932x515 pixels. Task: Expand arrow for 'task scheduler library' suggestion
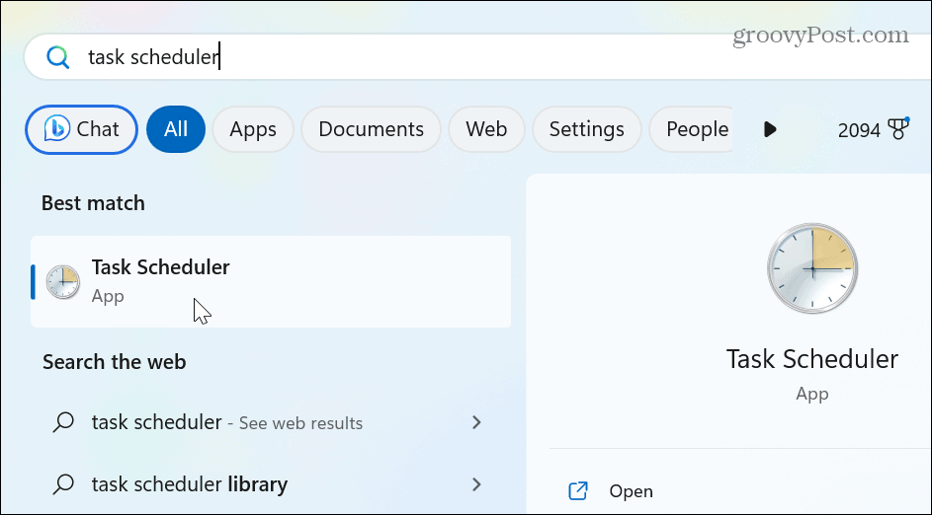click(x=476, y=484)
